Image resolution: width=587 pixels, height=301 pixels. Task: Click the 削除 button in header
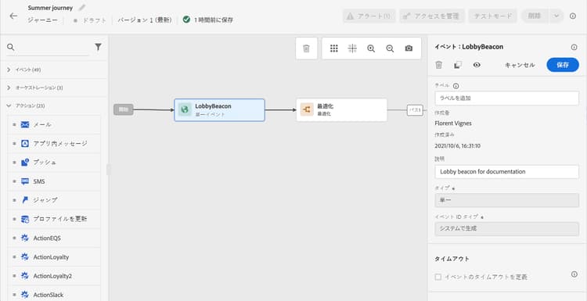(535, 16)
